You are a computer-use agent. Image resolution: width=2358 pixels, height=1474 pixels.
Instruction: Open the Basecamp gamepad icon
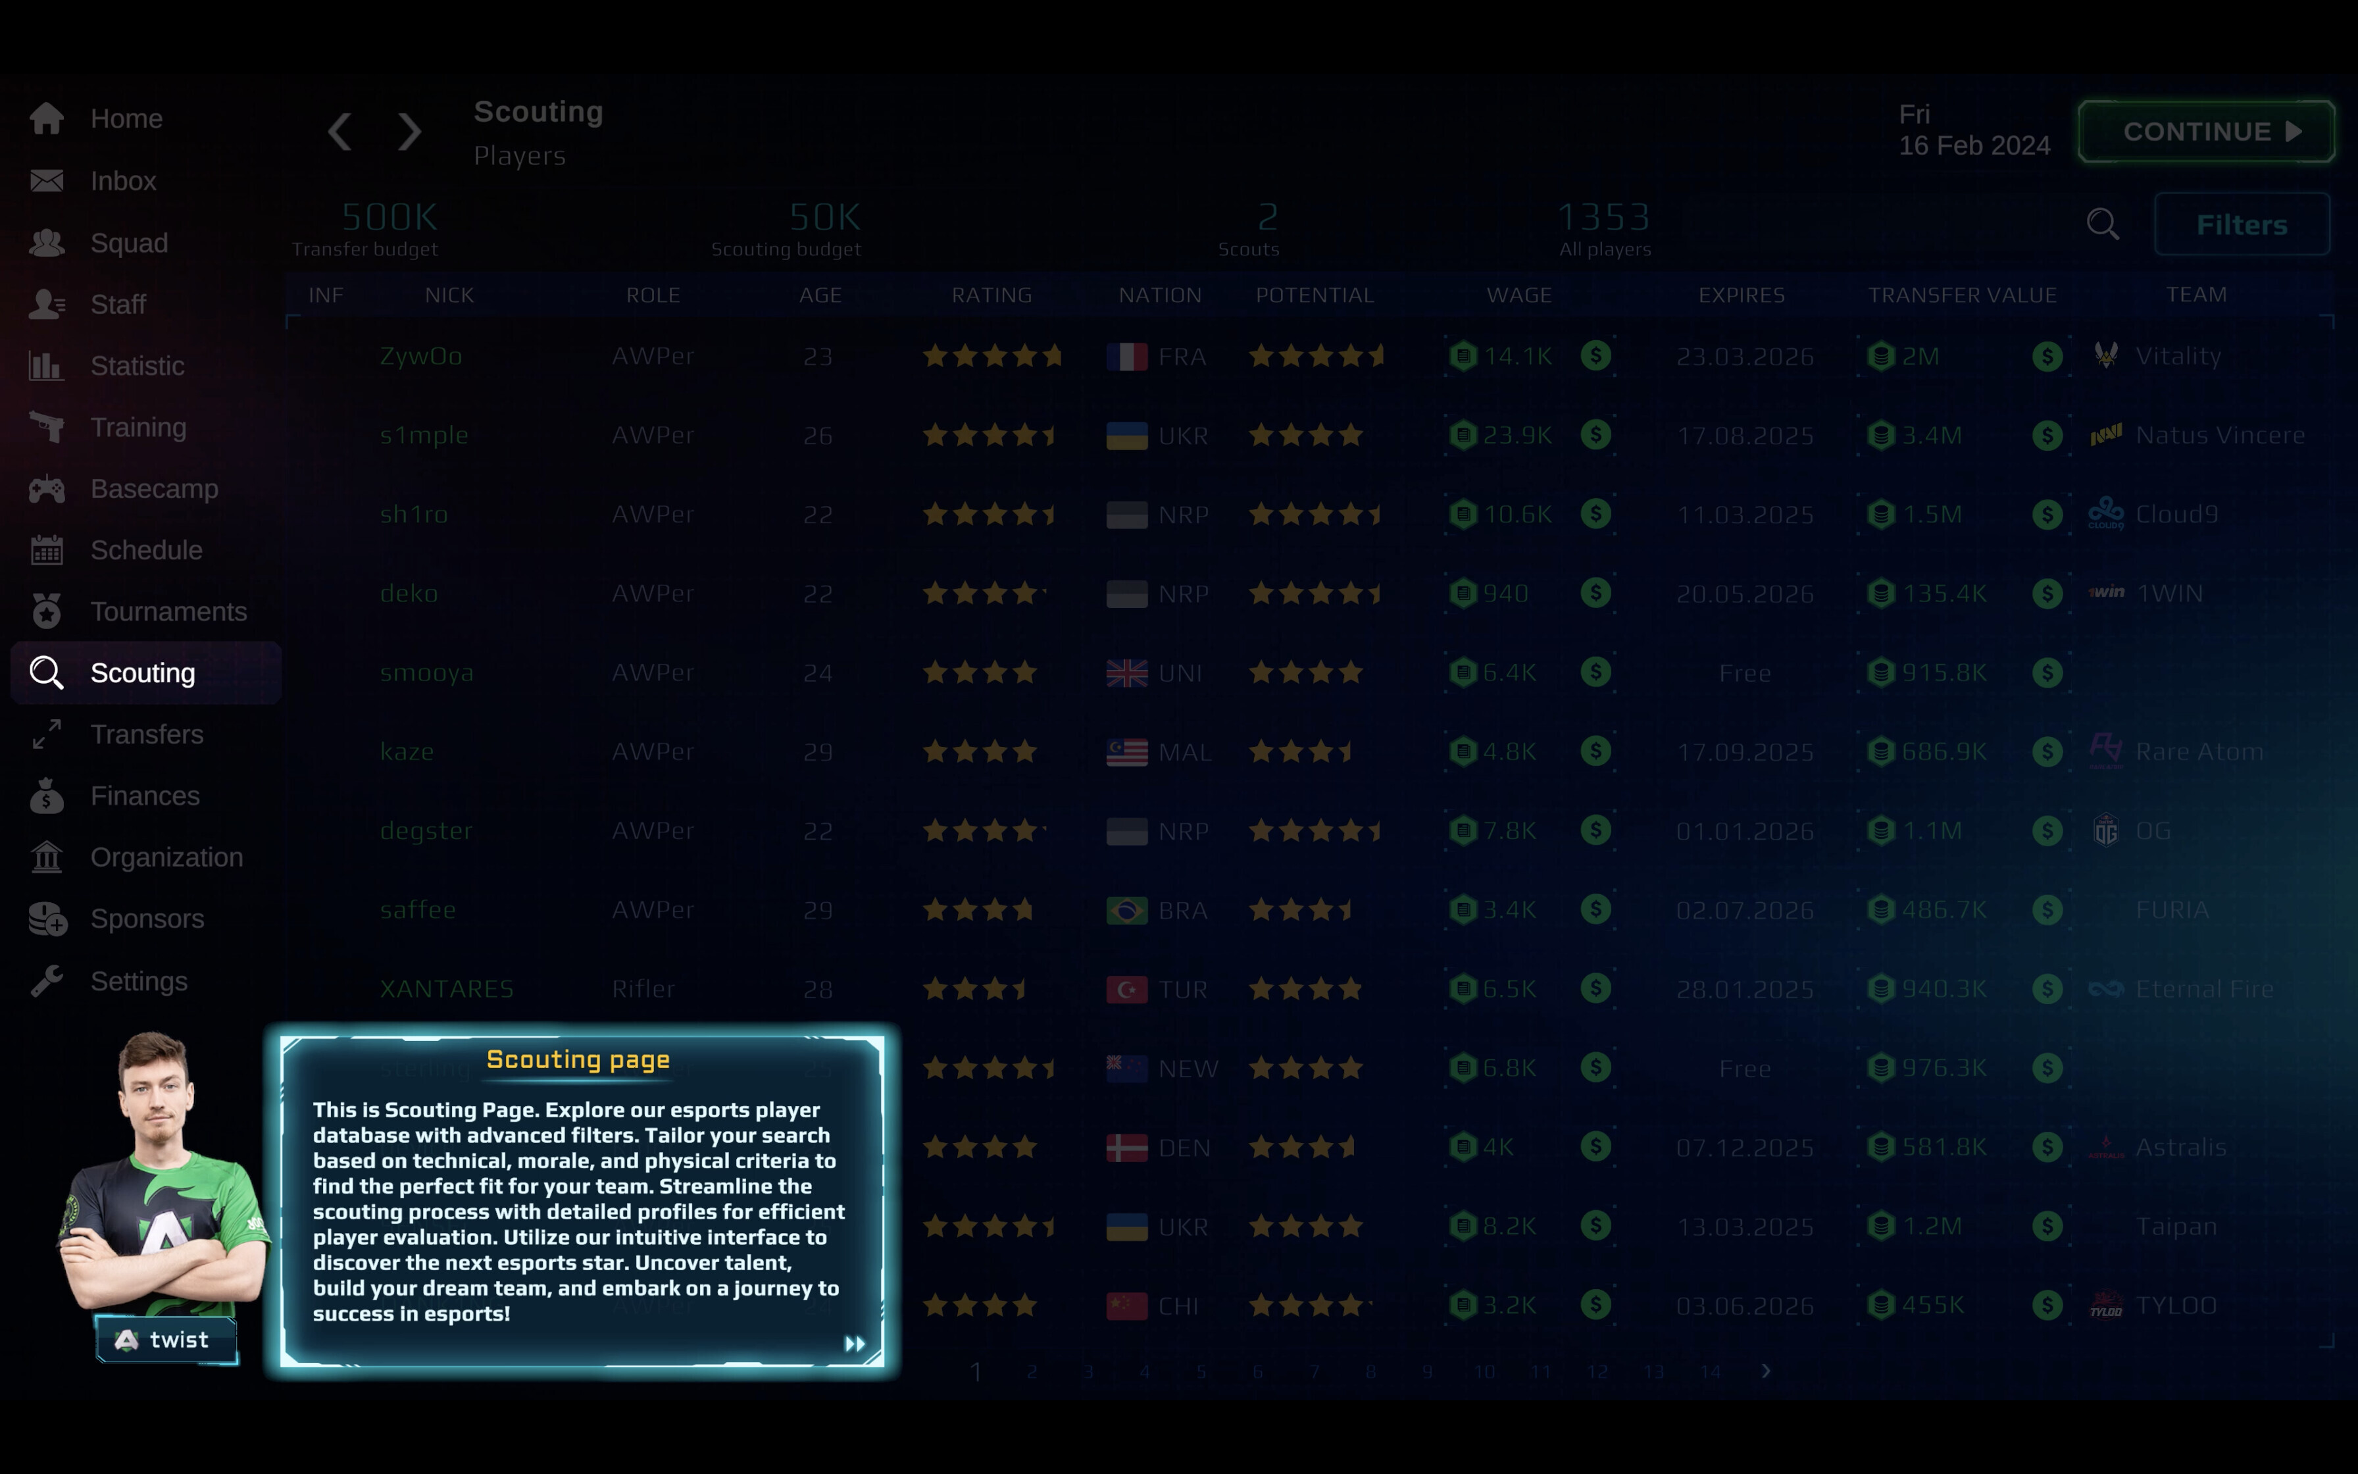point(47,488)
